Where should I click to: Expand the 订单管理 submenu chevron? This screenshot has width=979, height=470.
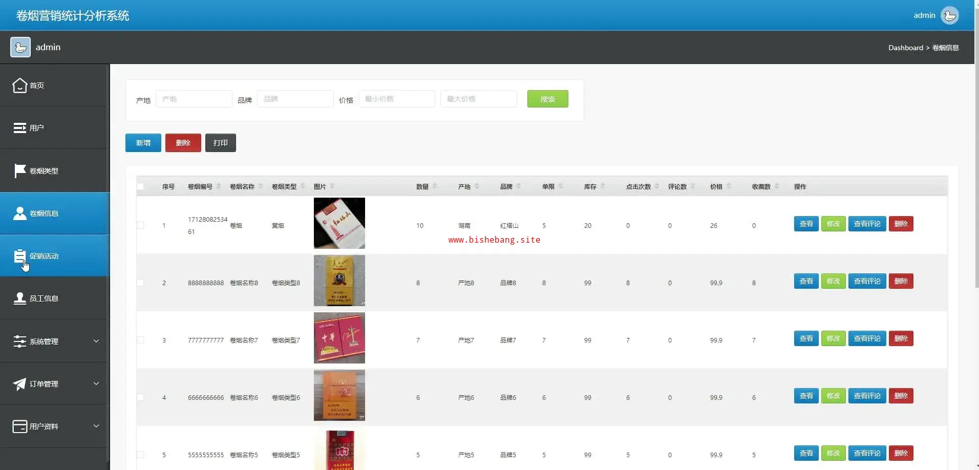(x=96, y=383)
